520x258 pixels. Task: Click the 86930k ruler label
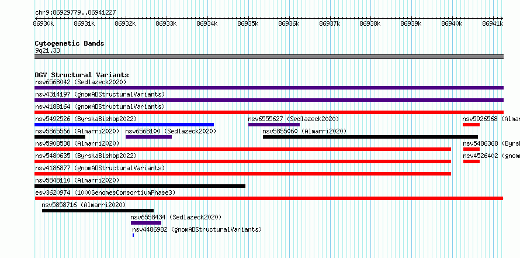(43, 23)
